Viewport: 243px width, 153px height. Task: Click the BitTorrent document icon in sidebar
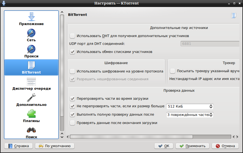31,65
